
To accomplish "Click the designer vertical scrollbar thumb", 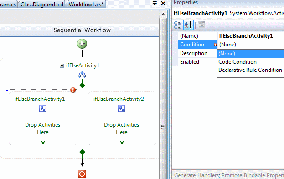I will [163, 98].
